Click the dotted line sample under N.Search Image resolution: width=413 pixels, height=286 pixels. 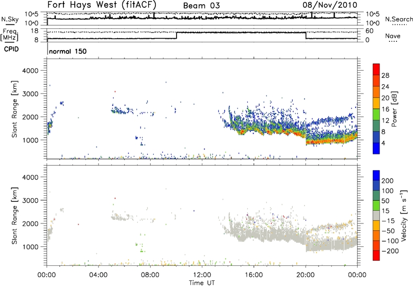click(x=399, y=25)
